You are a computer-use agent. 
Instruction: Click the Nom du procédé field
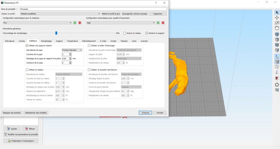[94, 9]
